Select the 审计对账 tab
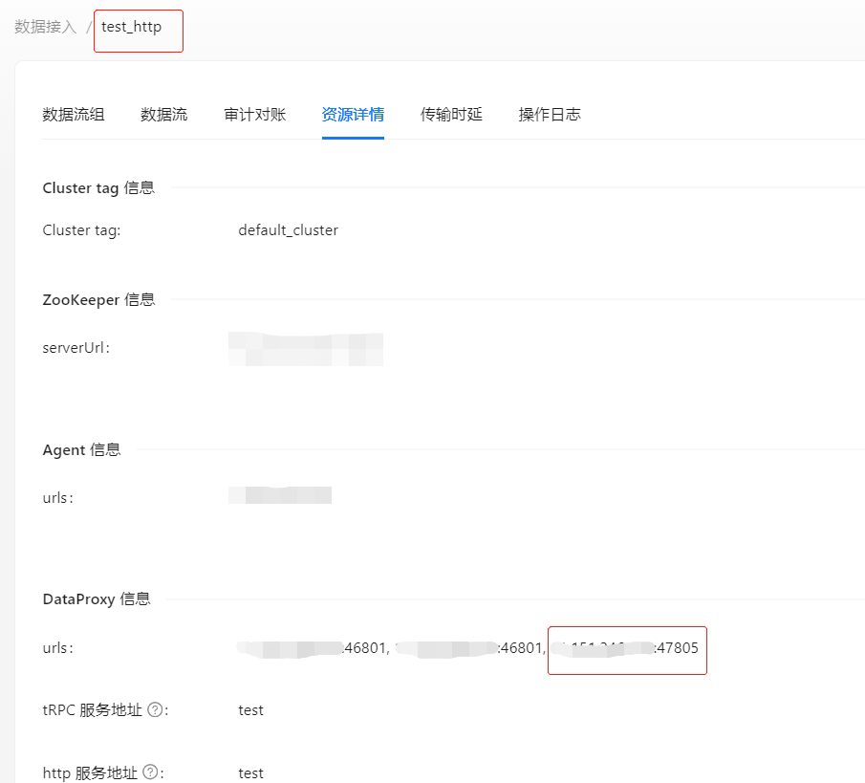 coord(255,115)
